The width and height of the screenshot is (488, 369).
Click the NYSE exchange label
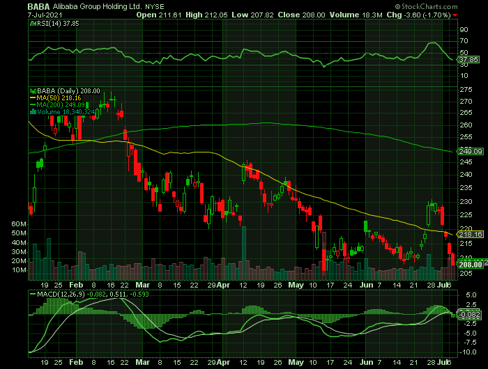[x=155, y=6]
